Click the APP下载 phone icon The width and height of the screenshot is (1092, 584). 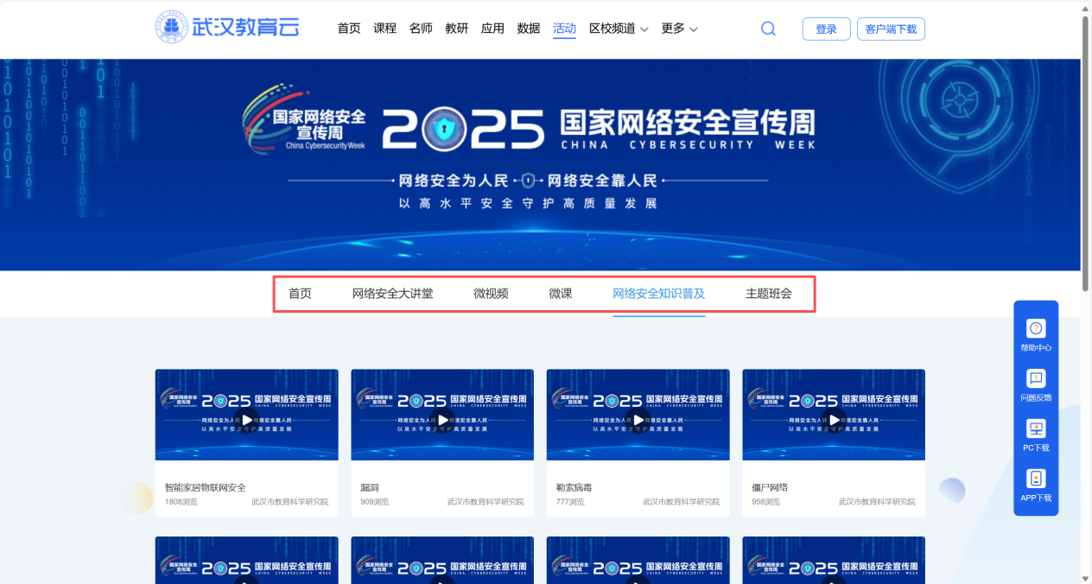(1036, 479)
